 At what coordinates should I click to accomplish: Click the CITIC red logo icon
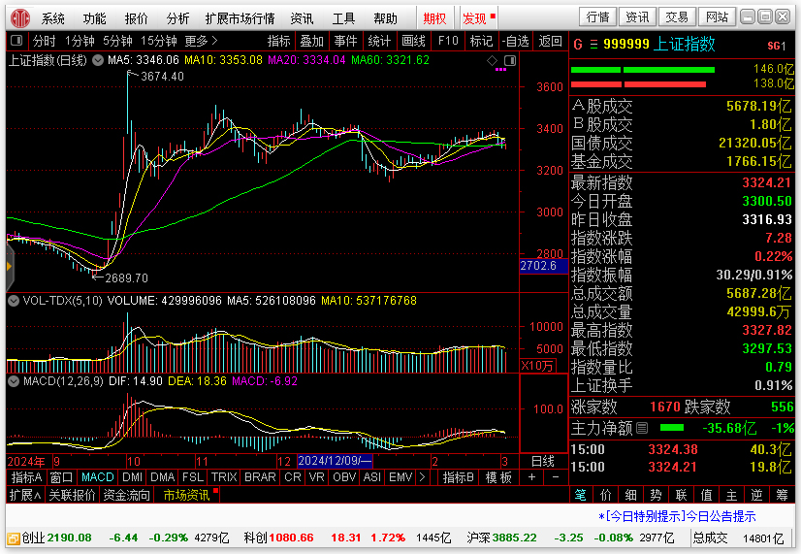21,18
